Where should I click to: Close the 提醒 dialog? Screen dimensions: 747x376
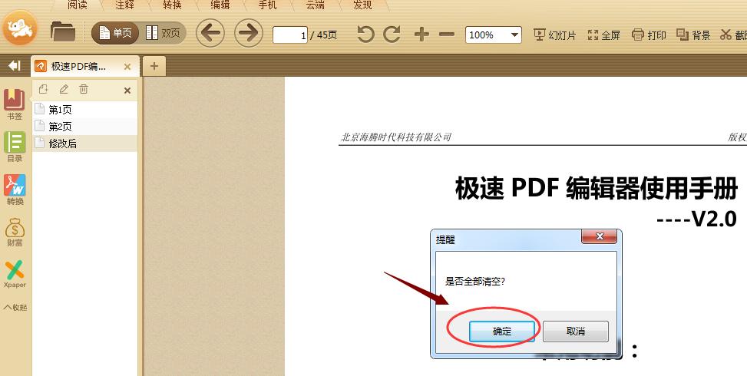pos(600,236)
